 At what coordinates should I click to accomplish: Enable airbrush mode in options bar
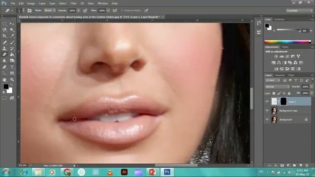[115, 10]
